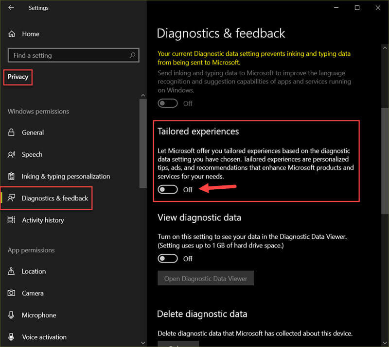The height and width of the screenshot is (347, 389).
Task: Minimize the Settings window
Action: click(336, 8)
